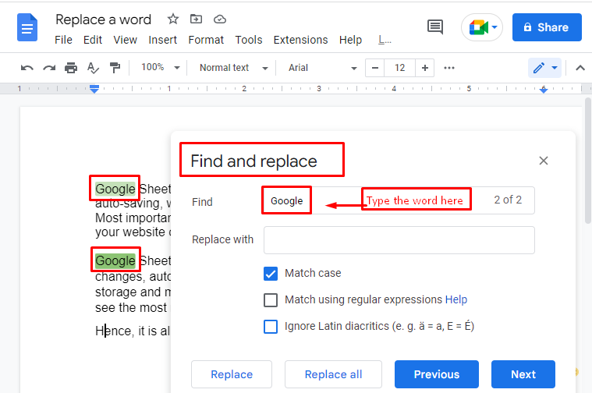Start a Google Meet call
The height and width of the screenshot is (393, 592).
478,27
